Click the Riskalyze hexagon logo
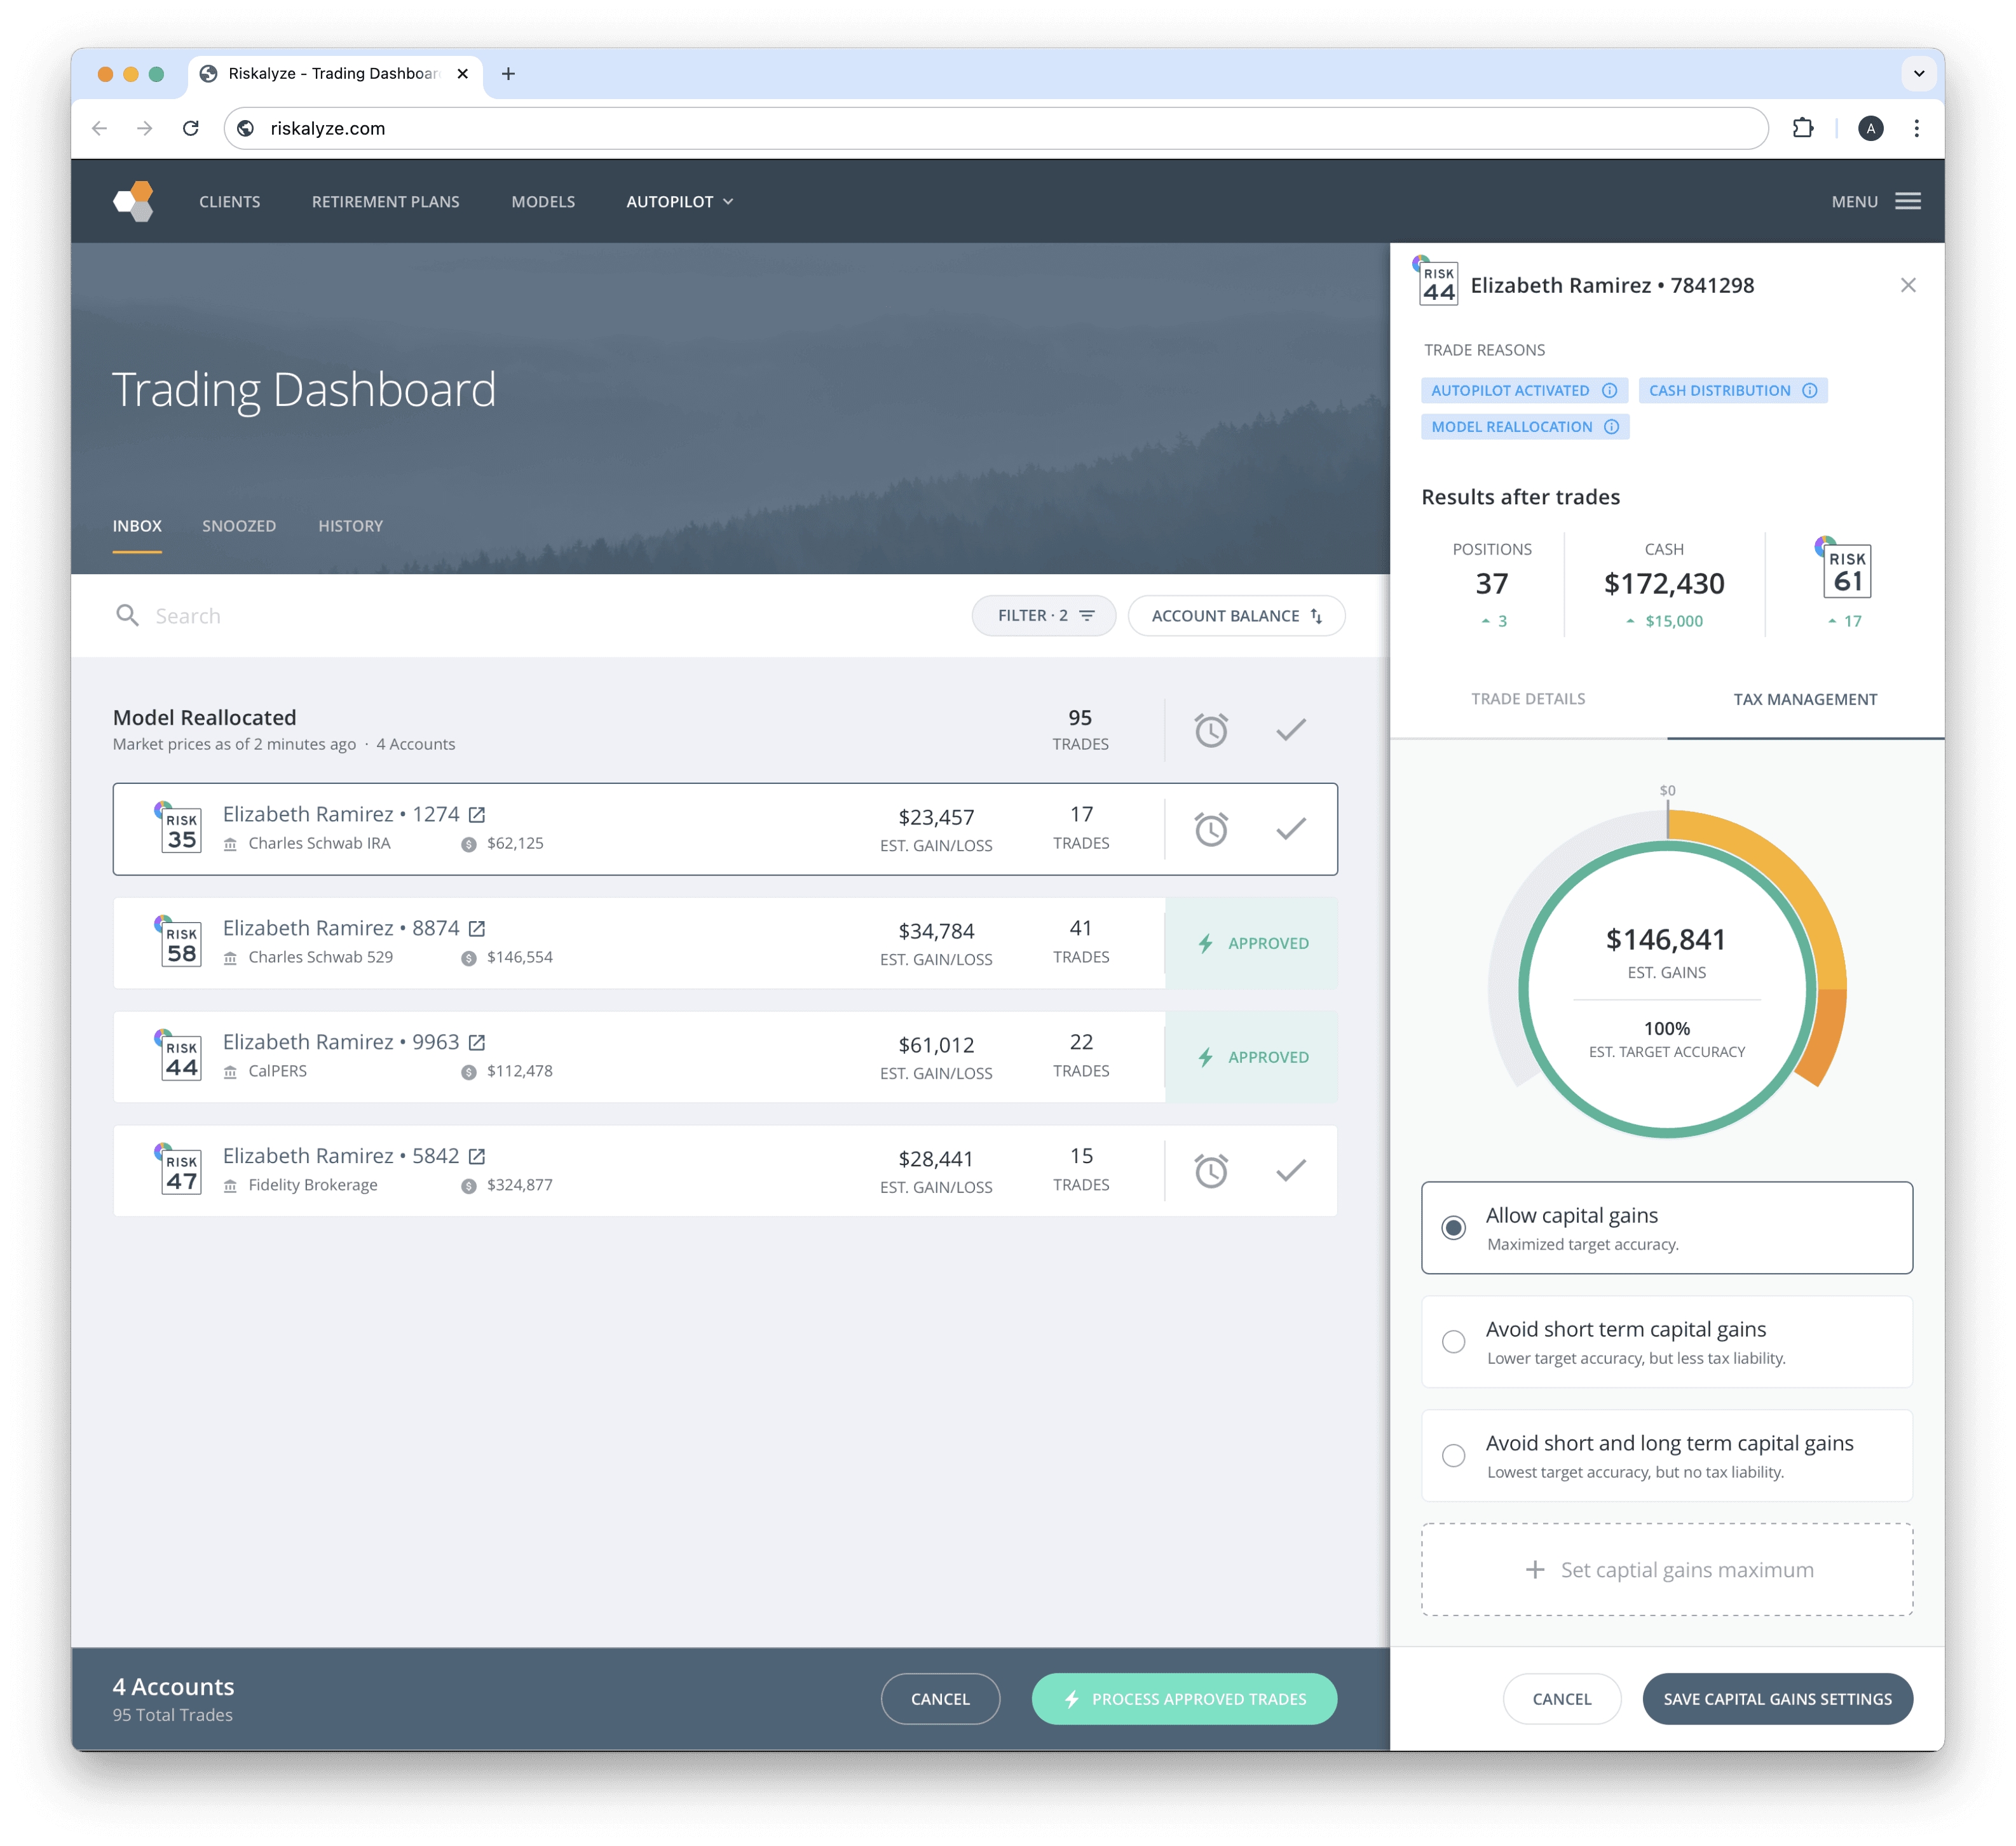 [x=134, y=201]
